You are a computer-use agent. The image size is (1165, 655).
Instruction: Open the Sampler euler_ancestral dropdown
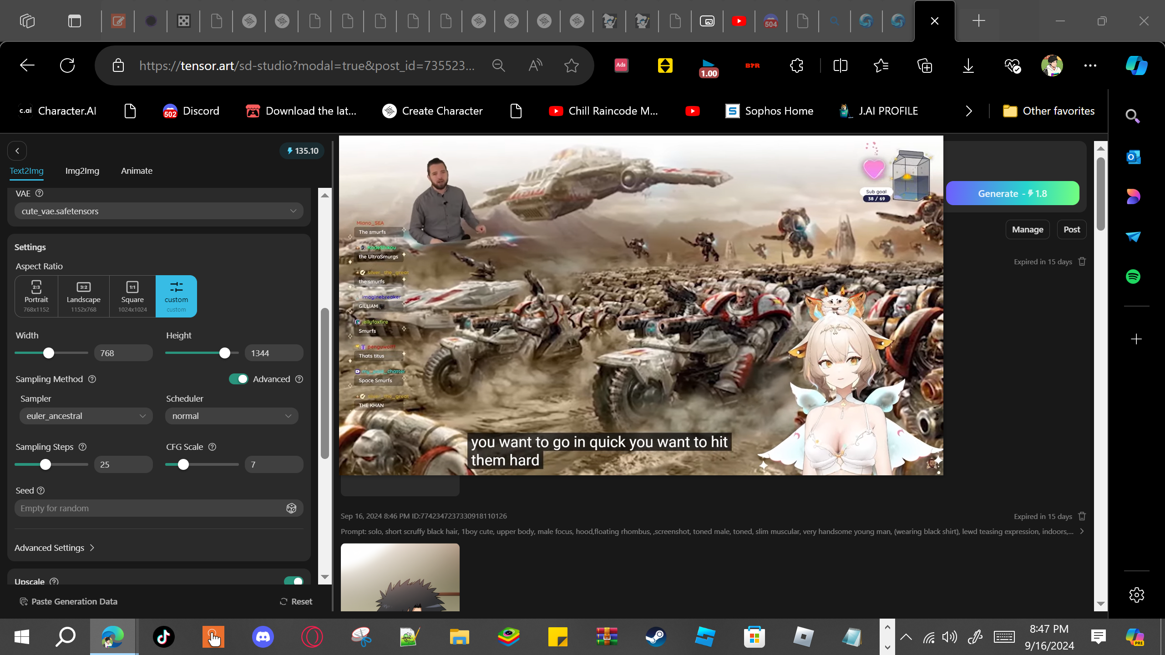[x=86, y=416]
